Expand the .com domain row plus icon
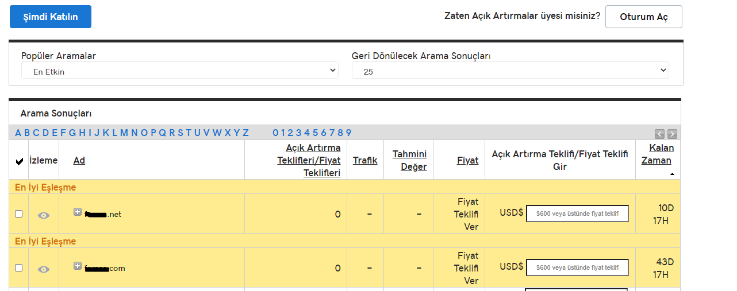The height and width of the screenshot is (291, 737). [x=78, y=266]
